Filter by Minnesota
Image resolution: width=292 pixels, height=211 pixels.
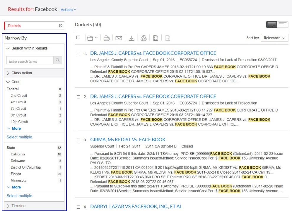[19, 180]
